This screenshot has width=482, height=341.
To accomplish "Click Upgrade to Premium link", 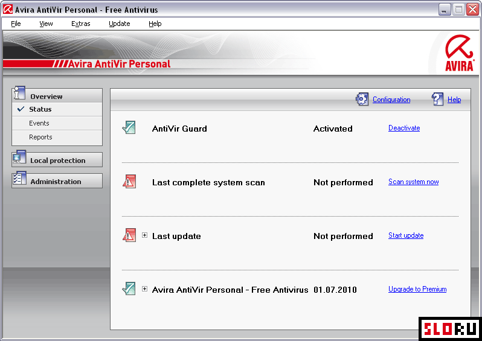I will click(x=417, y=289).
